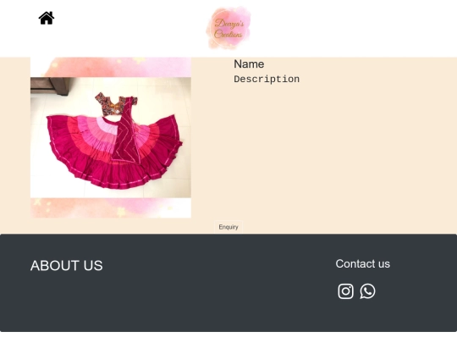Click the white header area beside the logo
The image size is (457, 343).
[350, 28]
